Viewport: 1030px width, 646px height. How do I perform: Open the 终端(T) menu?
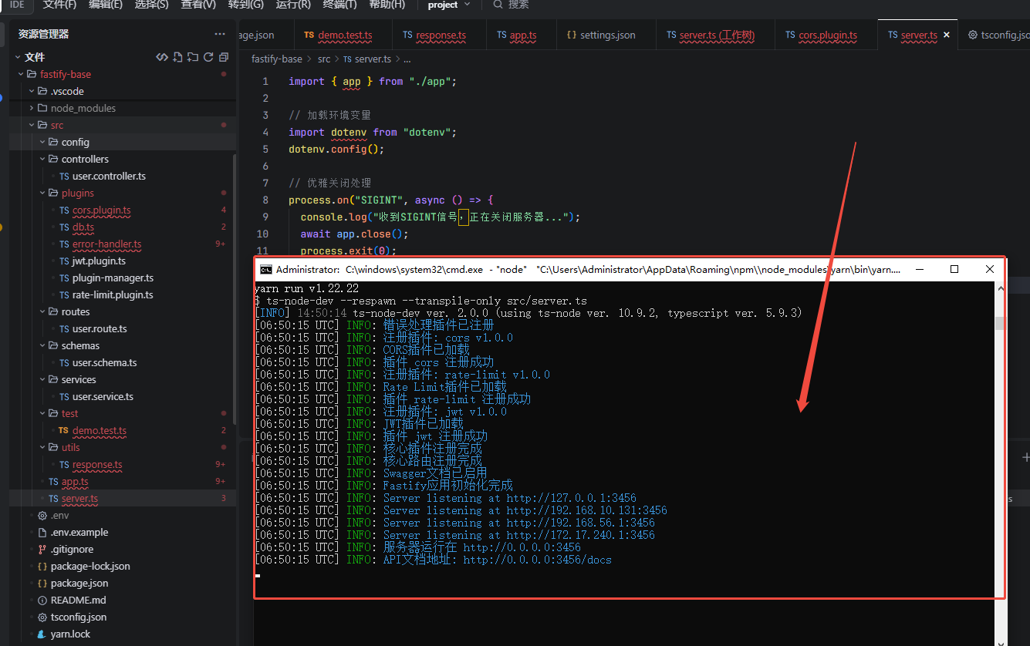click(339, 5)
